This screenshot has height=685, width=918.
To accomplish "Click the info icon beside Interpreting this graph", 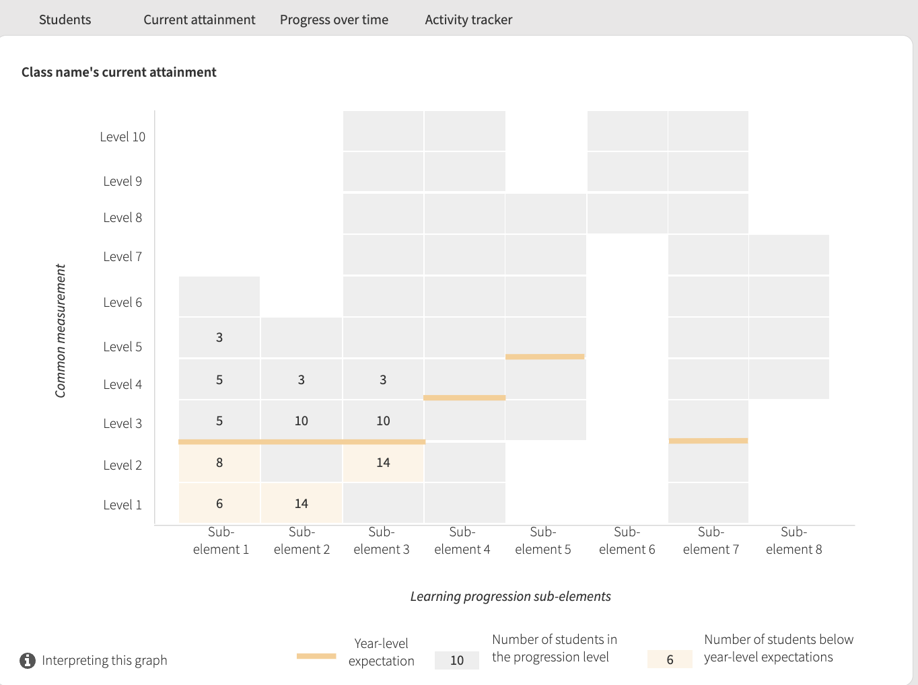I will pyautogui.click(x=28, y=661).
